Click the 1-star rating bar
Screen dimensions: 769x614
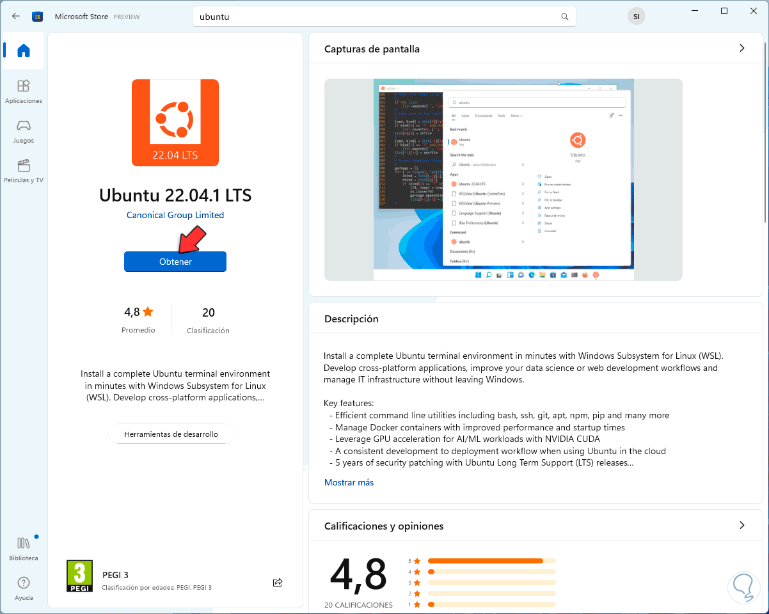[491, 604]
